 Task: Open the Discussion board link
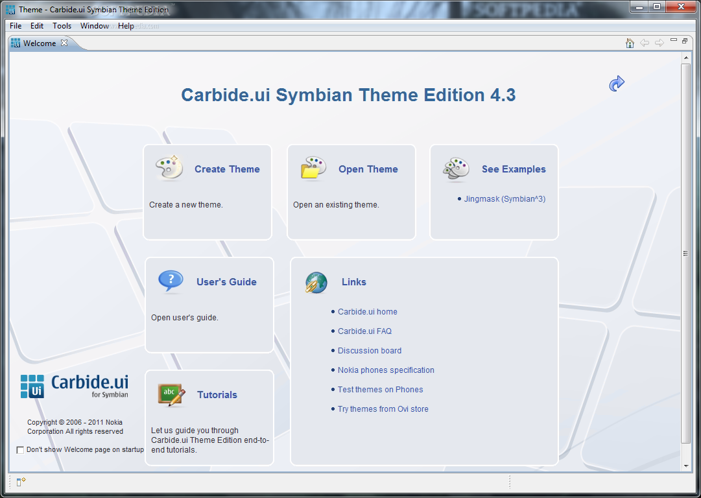(370, 350)
